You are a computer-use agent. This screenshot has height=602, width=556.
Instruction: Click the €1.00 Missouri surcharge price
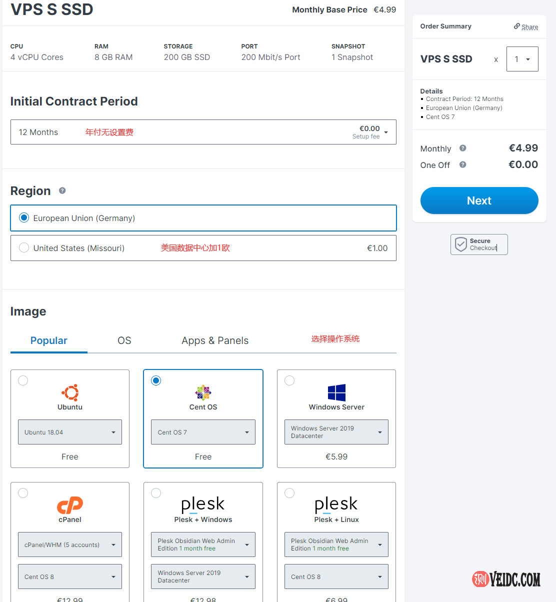pyautogui.click(x=377, y=248)
